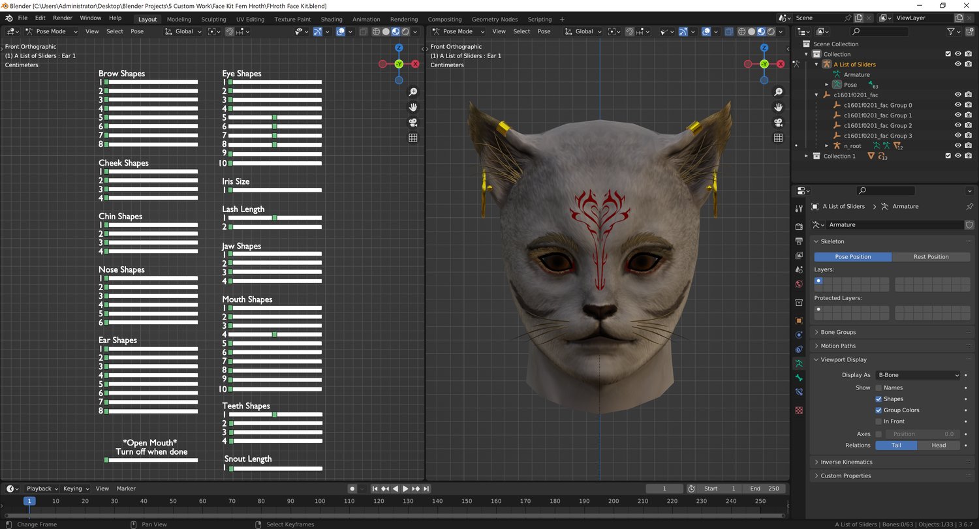Viewport: 979px width, 529px height.
Task: Switch to the Sculpting workspace tab
Action: pos(213,20)
